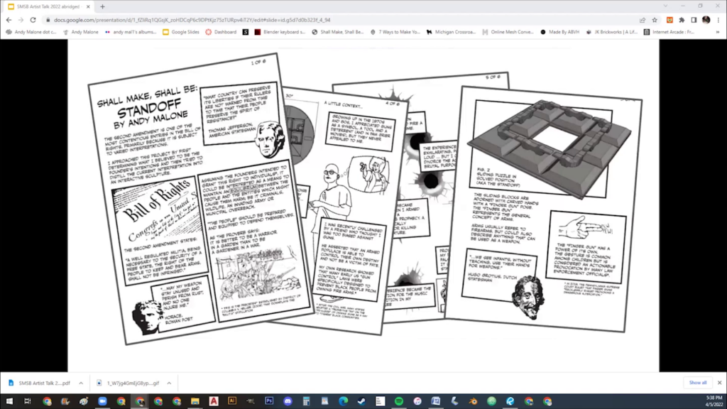This screenshot has height=409, width=727.
Task: Click the Brave shield extension icon
Action: point(669,20)
